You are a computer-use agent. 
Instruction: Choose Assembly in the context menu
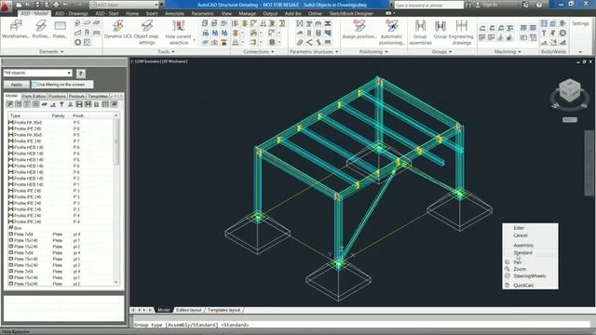[523, 246]
